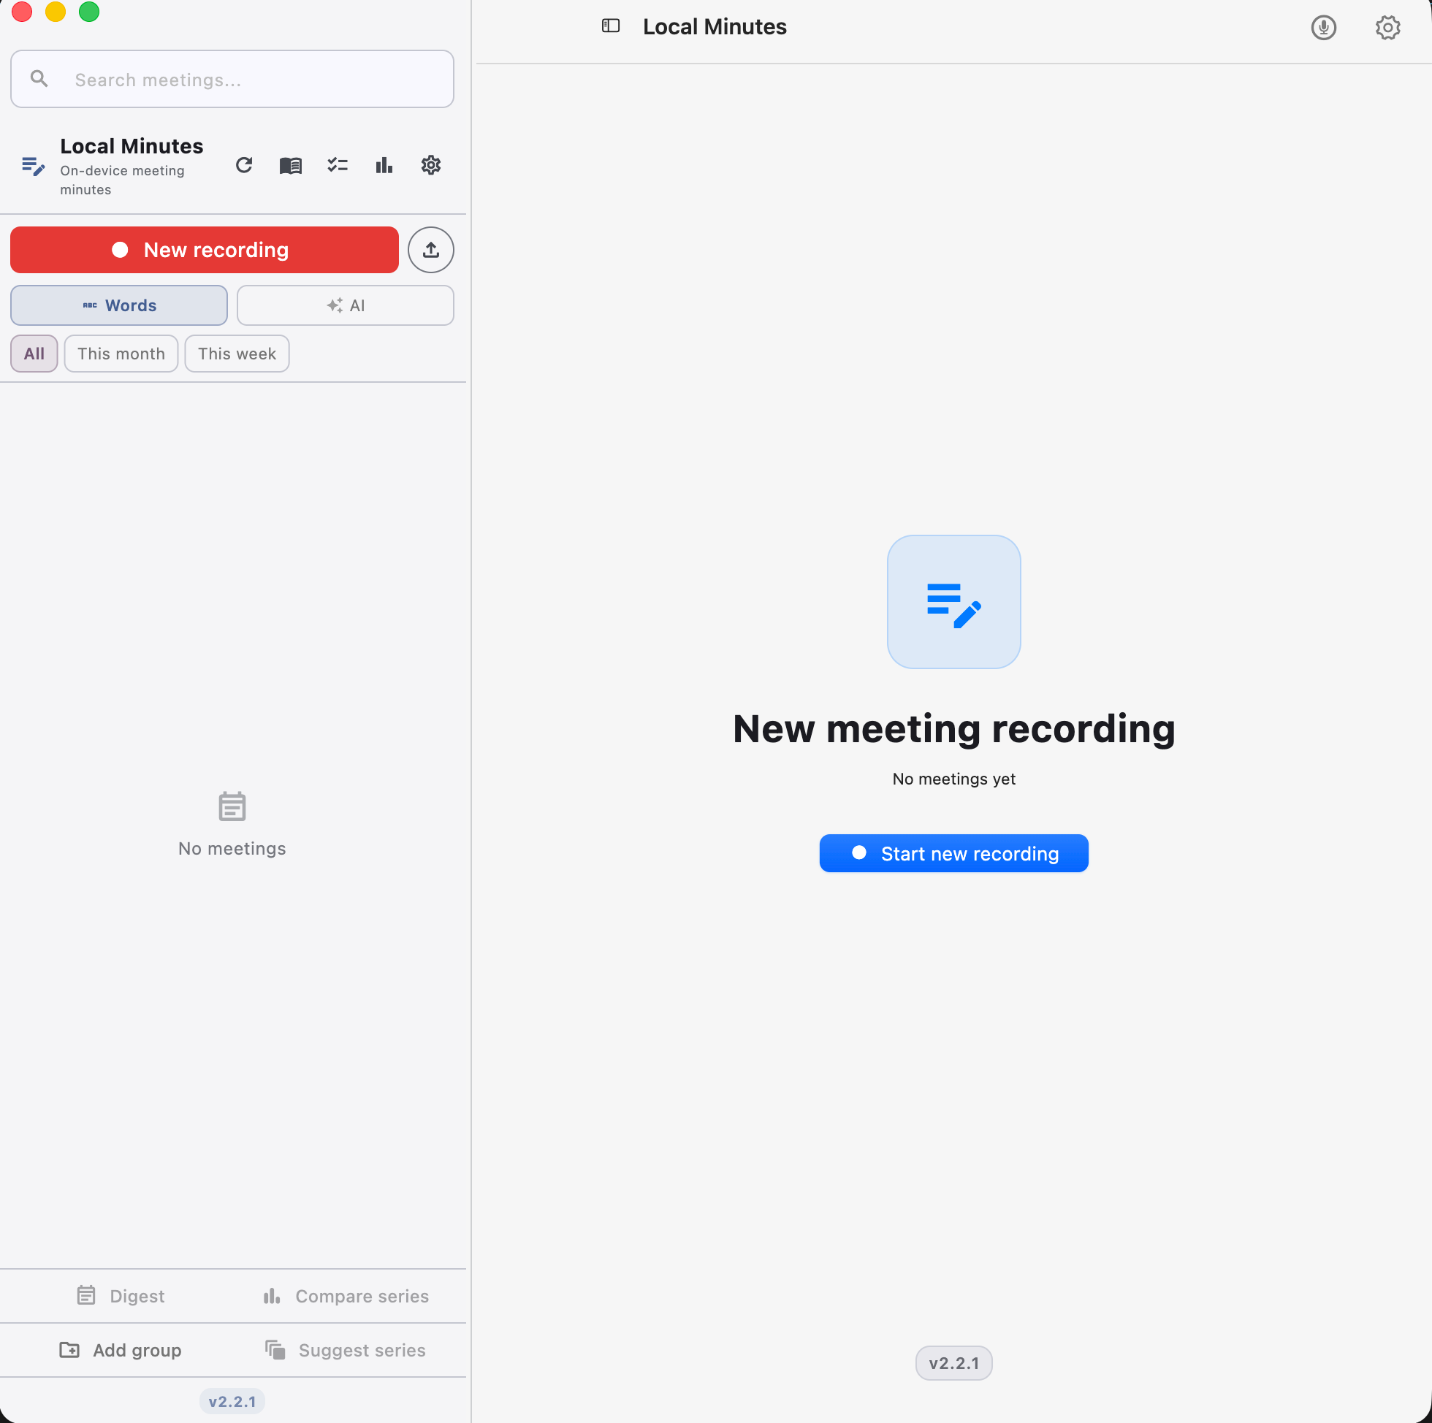Screen dimensions: 1432x1423
Task: Click the v2.2.1 badge in main pane
Action: pyautogui.click(x=954, y=1363)
